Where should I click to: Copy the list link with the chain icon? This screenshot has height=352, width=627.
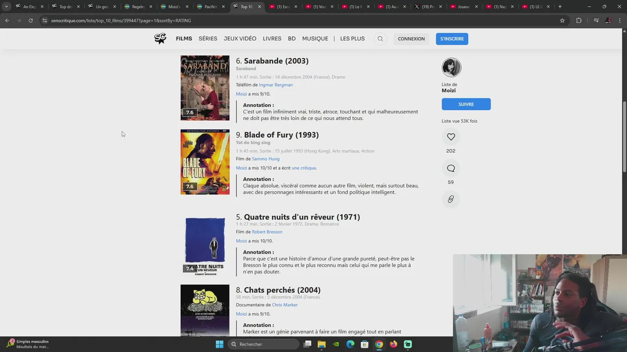coord(451,199)
